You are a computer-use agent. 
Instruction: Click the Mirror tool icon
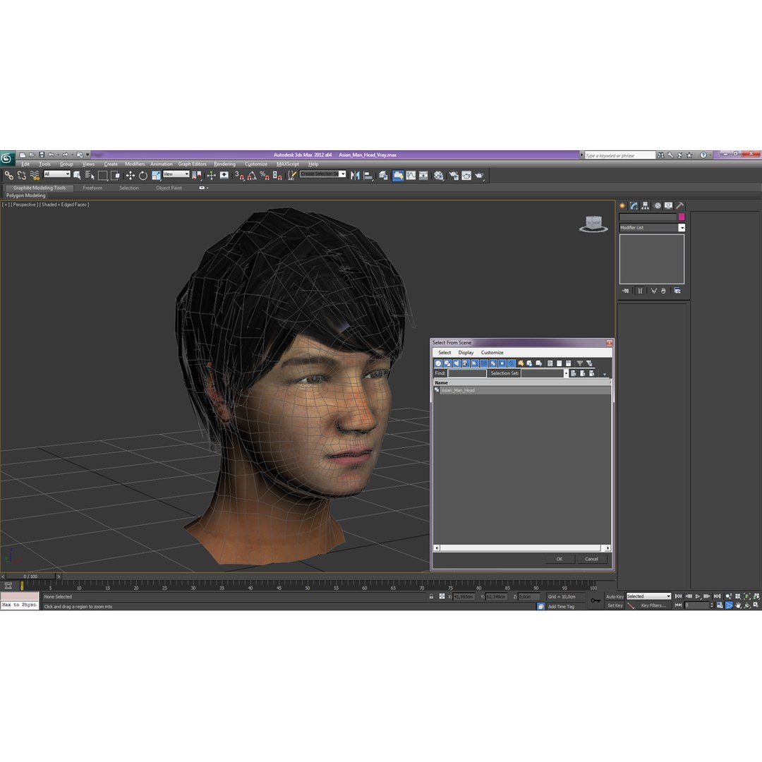click(355, 176)
